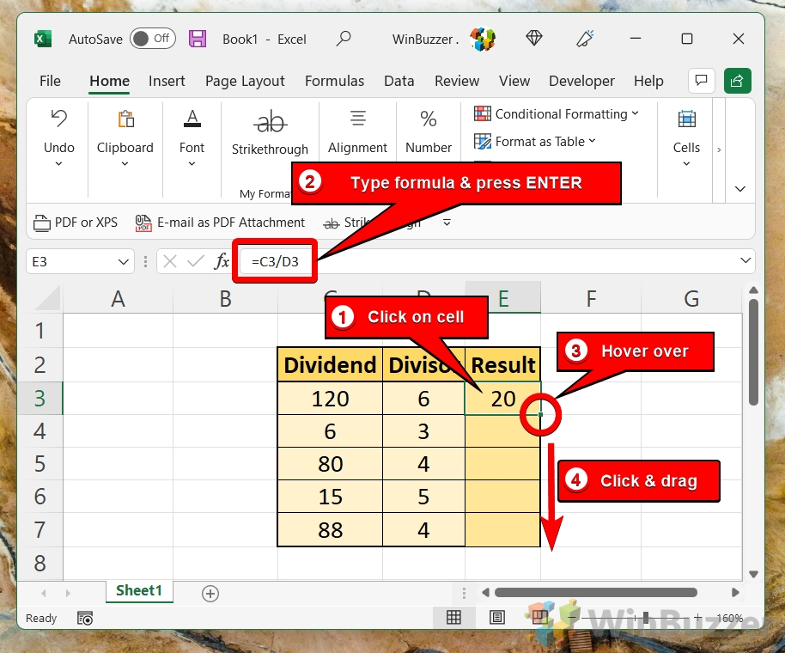Expand the formula bar chevron
This screenshot has height=653, width=785.
[745, 260]
